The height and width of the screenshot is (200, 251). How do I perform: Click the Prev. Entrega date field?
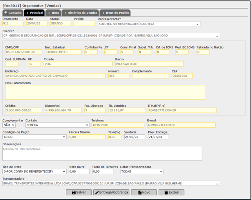pyautogui.click(x=158, y=137)
